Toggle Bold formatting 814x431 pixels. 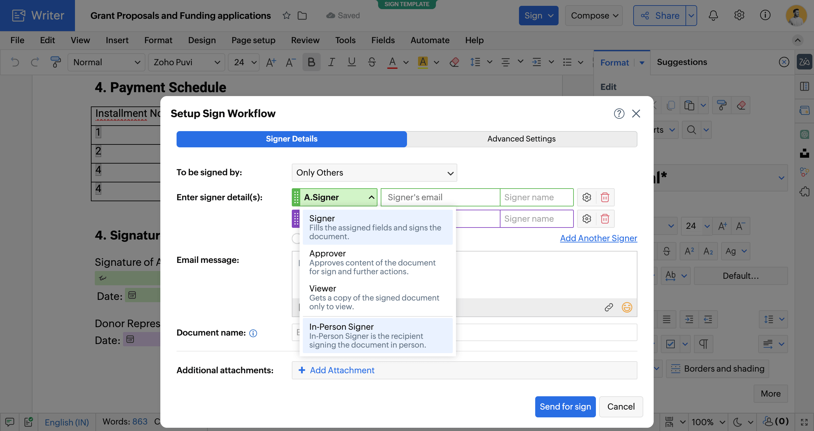coord(311,62)
